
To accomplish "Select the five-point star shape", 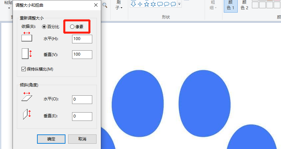I will tap(146, 4).
